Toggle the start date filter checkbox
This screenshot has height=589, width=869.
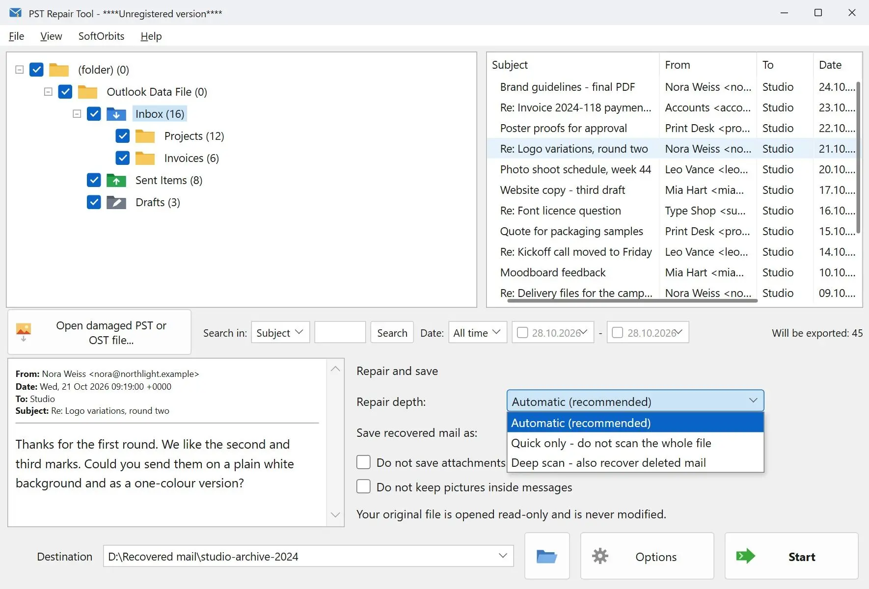(523, 333)
